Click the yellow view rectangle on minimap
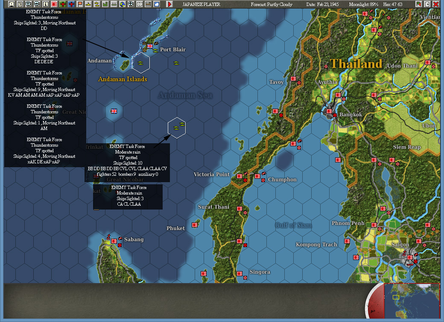The image size is (444, 322). (x=396, y=297)
